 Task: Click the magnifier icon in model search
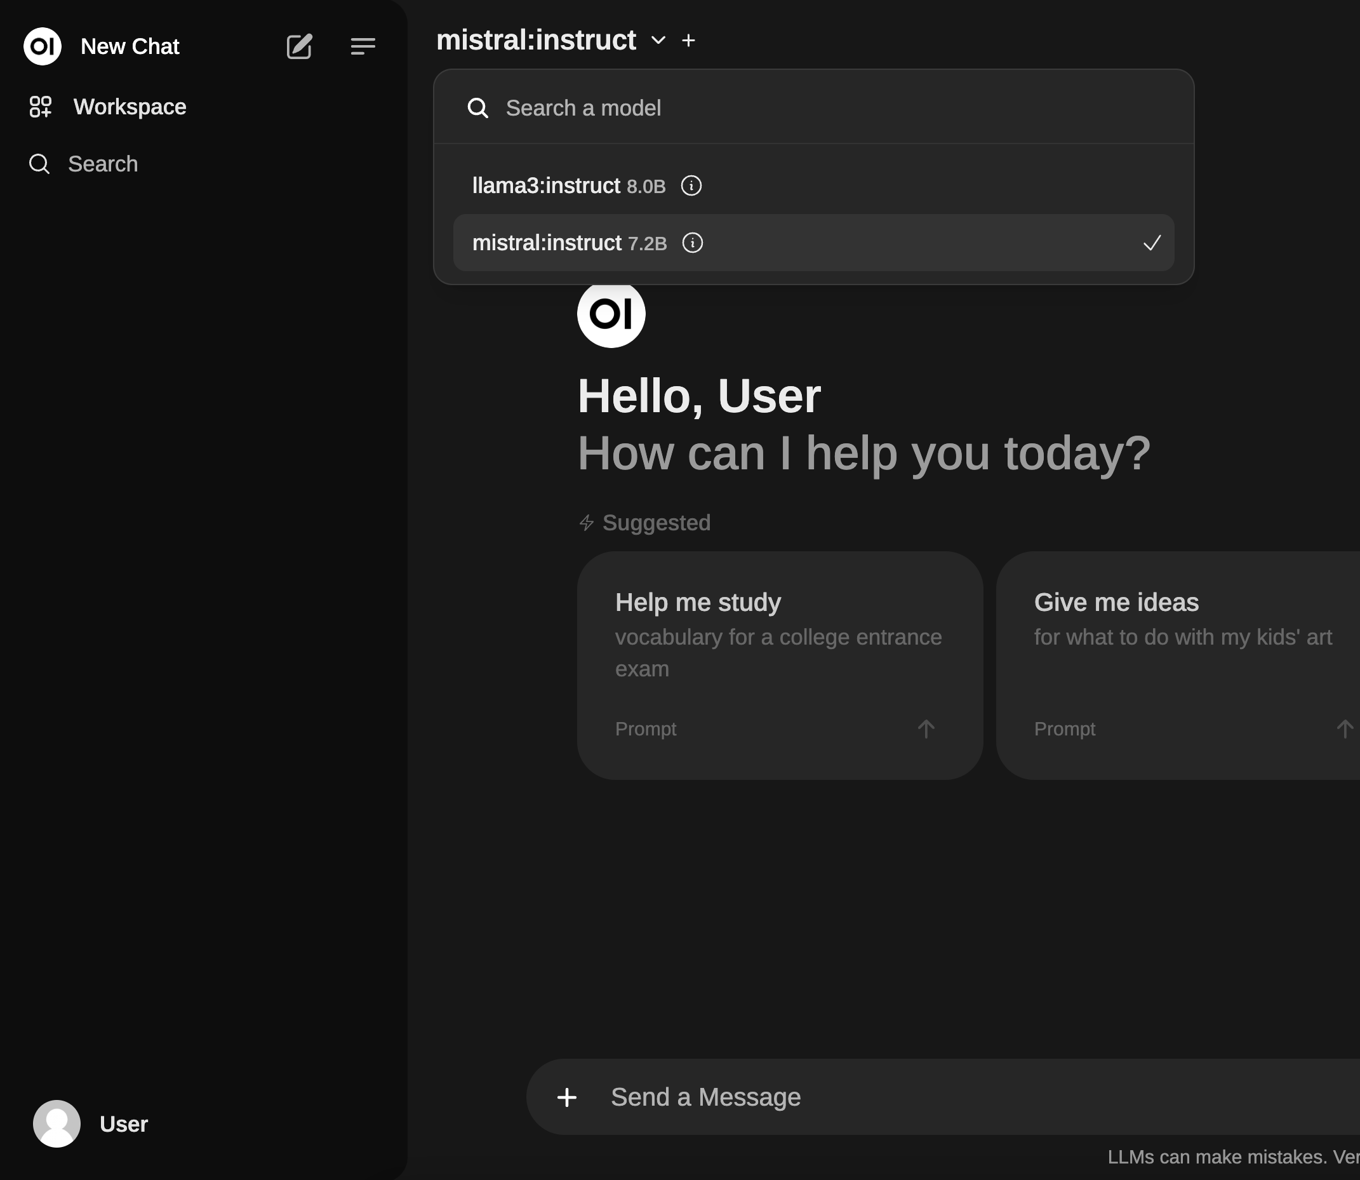click(477, 108)
